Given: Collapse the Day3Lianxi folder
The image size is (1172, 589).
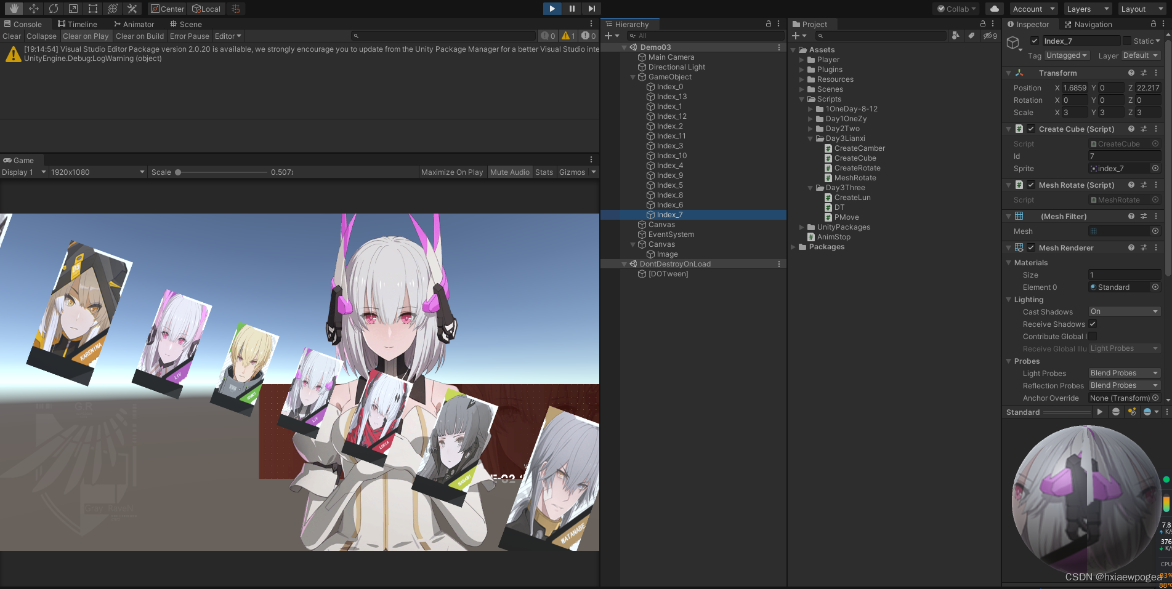Looking at the screenshot, I should click(x=810, y=138).
